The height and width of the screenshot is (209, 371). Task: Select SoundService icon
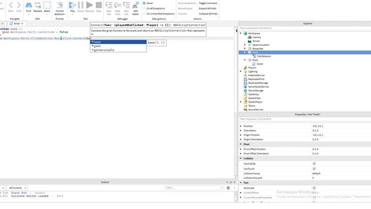[245, 110]
